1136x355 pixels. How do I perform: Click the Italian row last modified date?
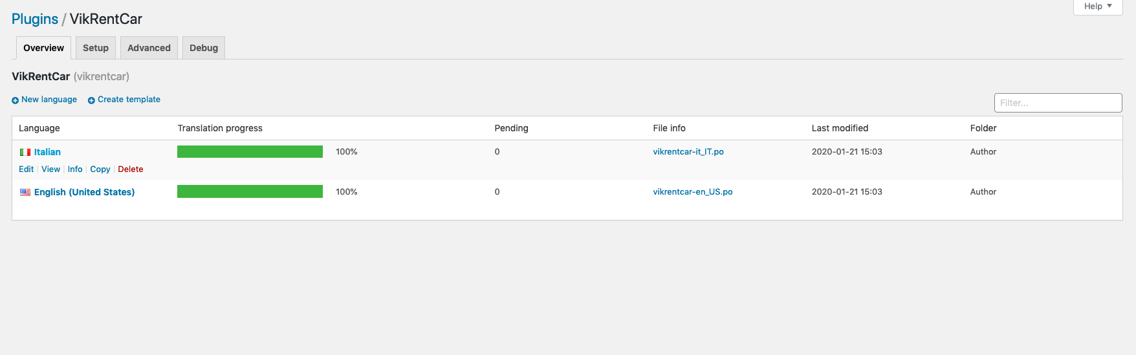tap(847, 152)
